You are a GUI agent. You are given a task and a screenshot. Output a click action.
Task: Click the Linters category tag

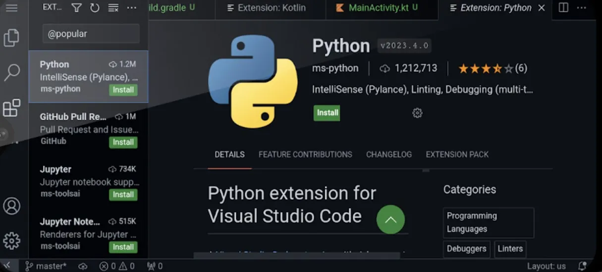tap(510, 249)
